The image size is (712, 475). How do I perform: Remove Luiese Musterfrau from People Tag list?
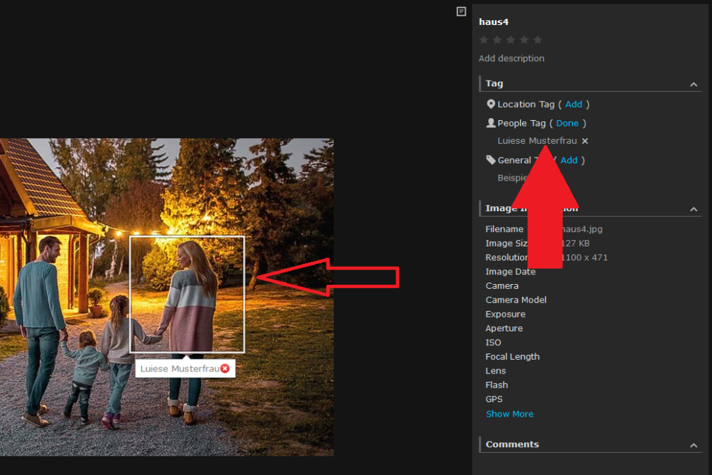(x=585, y=141)
